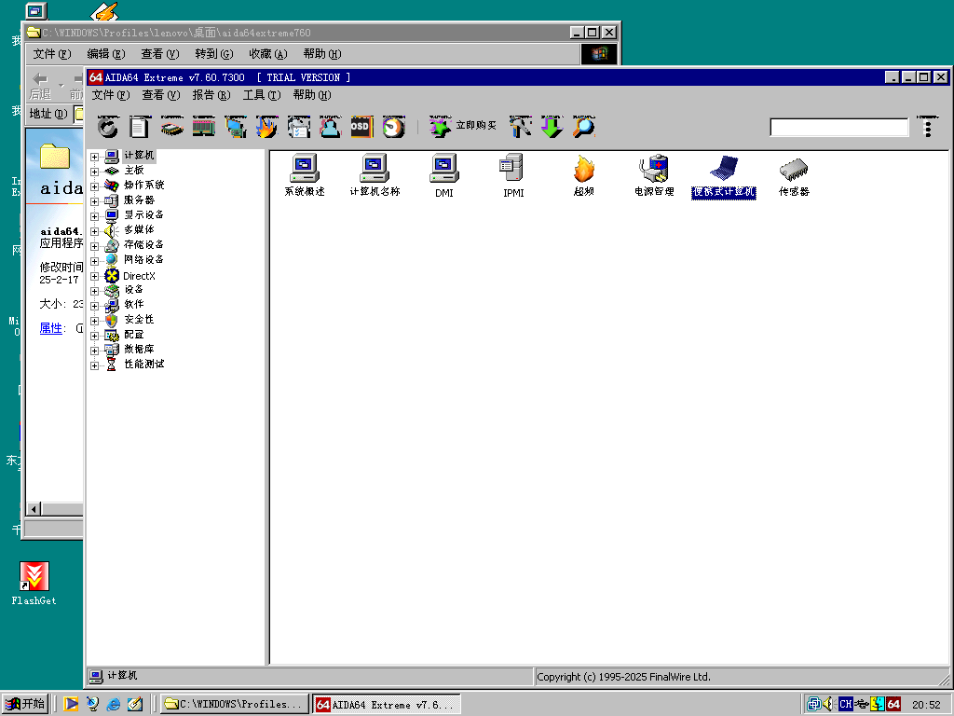Click the green down-arrow update icon
The width and height of the screenshot is (954, 716).
552,127
